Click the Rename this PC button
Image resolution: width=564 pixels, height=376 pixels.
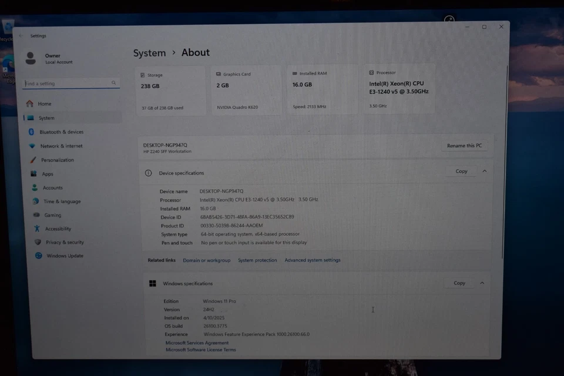(464, 145)
